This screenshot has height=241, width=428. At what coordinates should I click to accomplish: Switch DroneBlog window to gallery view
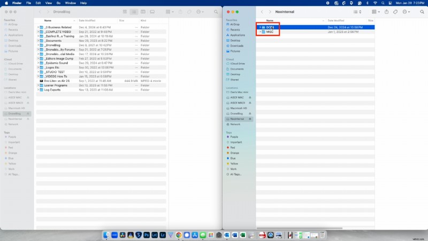[152, 11]
